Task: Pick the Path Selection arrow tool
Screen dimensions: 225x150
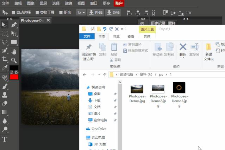Action: pyautogui.click(x=14, y=33)
